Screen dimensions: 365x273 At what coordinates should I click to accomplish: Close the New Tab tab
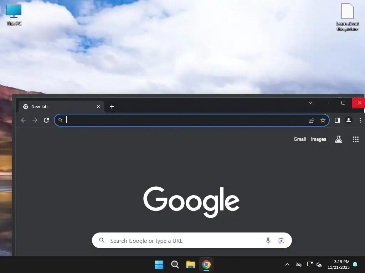[x=98, y=107]
